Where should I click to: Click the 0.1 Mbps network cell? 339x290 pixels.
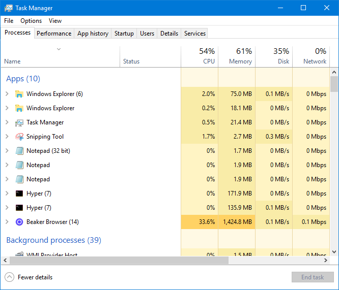click(311, 222)
